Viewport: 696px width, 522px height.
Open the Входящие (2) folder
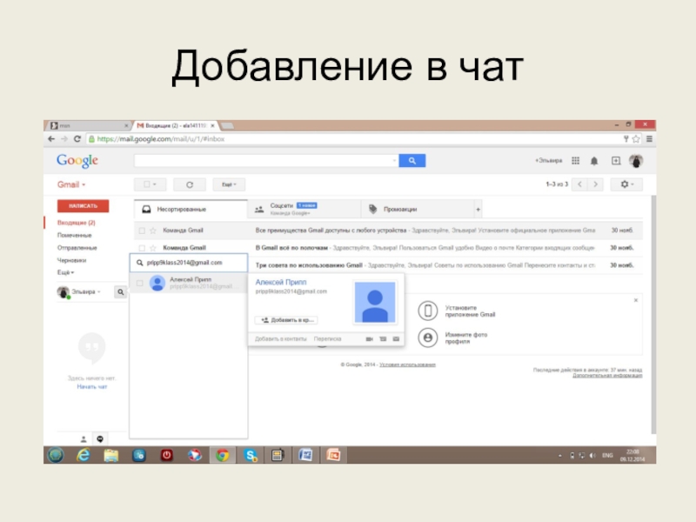coord(76,223)
